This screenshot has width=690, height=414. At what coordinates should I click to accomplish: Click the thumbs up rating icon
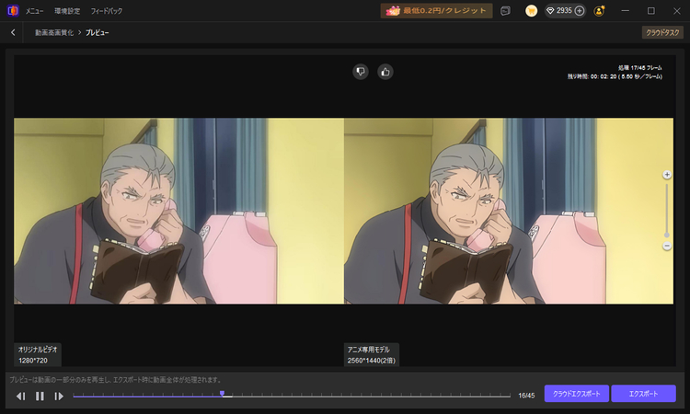coord(385,72)
